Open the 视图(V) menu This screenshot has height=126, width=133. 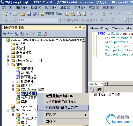(36, 8)
